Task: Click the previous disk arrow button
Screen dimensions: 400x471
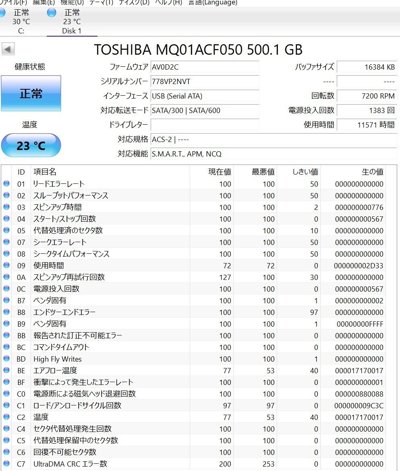Action: pos(8,49)
